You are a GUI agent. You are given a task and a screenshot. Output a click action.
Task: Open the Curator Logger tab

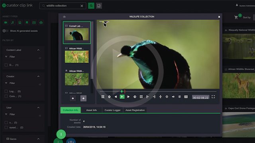pos(112,110)
